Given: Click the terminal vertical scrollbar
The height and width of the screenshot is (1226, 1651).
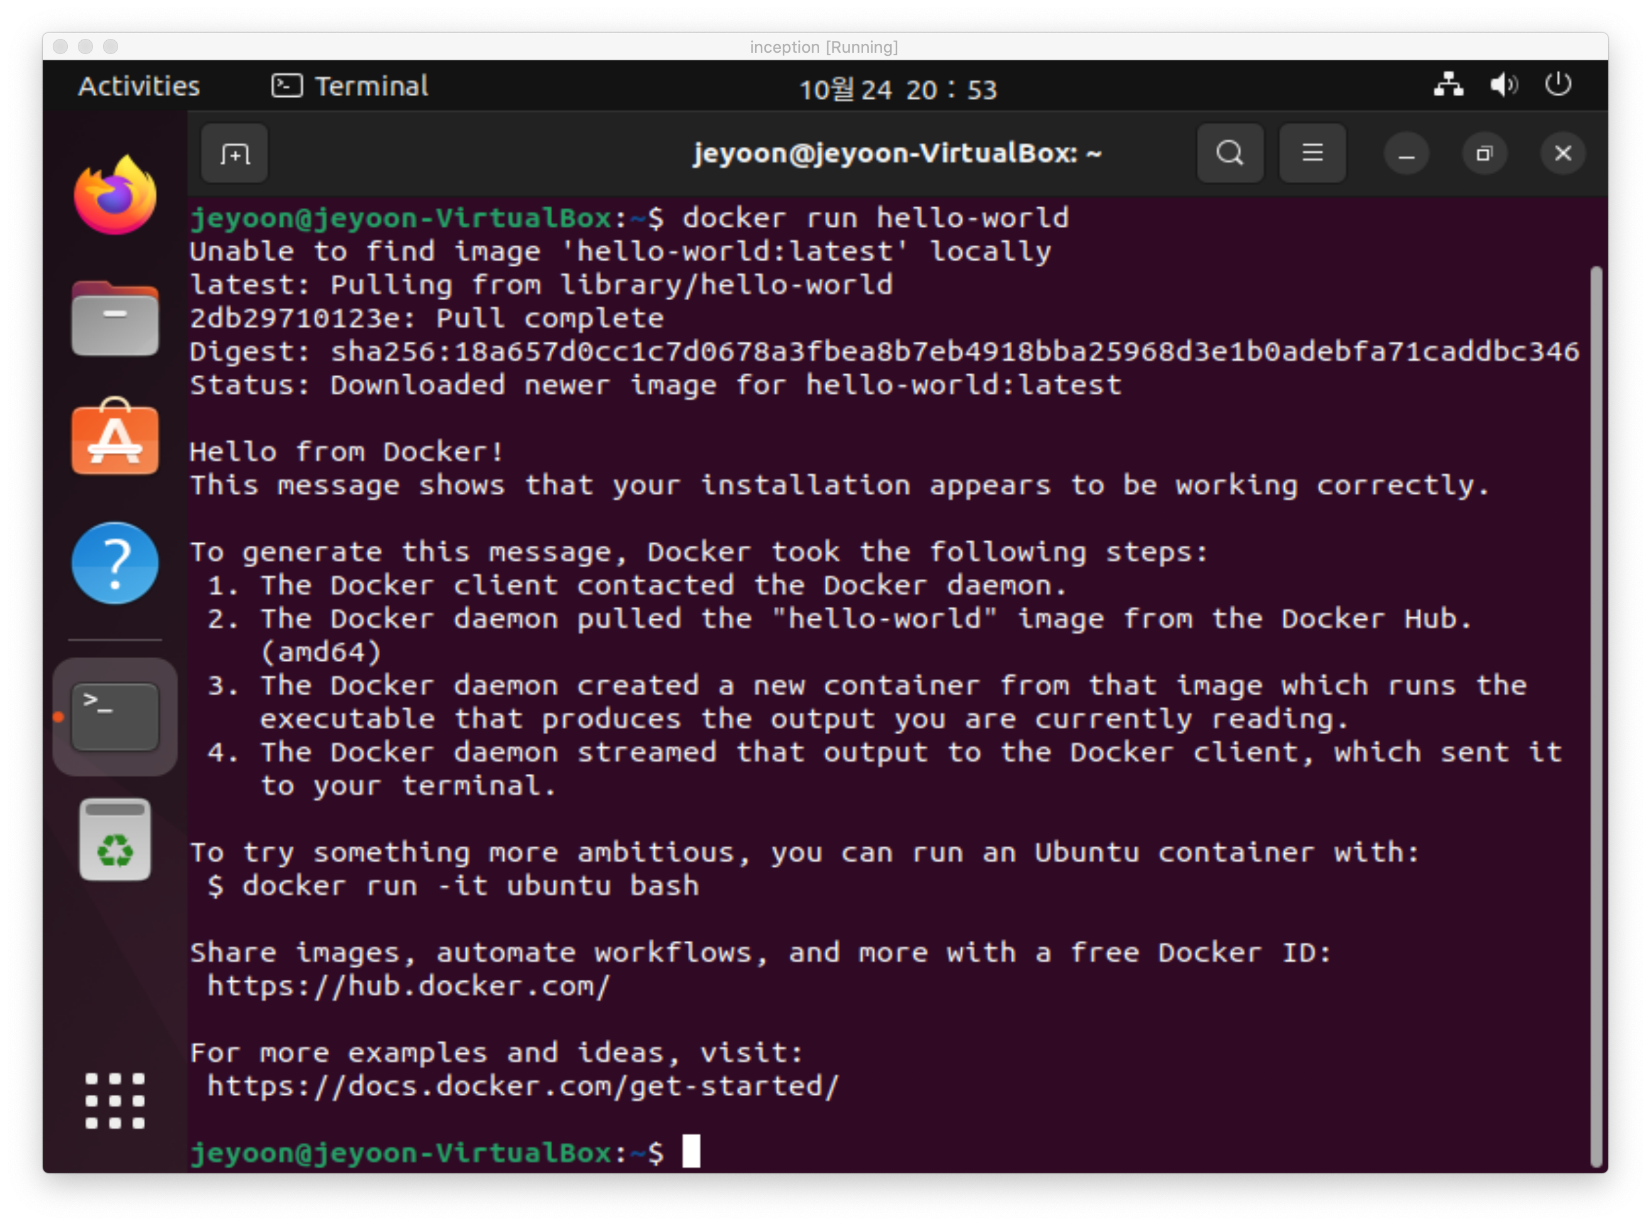Looking at the screenshot, I should click(1597, 716).
